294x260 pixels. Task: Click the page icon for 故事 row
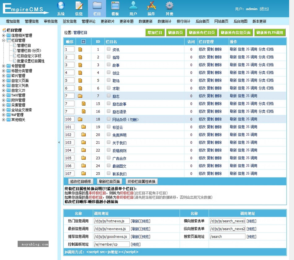80,65
